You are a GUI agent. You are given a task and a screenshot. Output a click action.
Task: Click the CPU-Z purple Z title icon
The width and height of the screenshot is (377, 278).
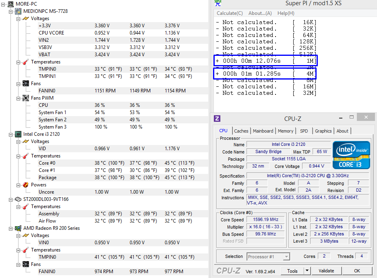click(x=217, y=119)
